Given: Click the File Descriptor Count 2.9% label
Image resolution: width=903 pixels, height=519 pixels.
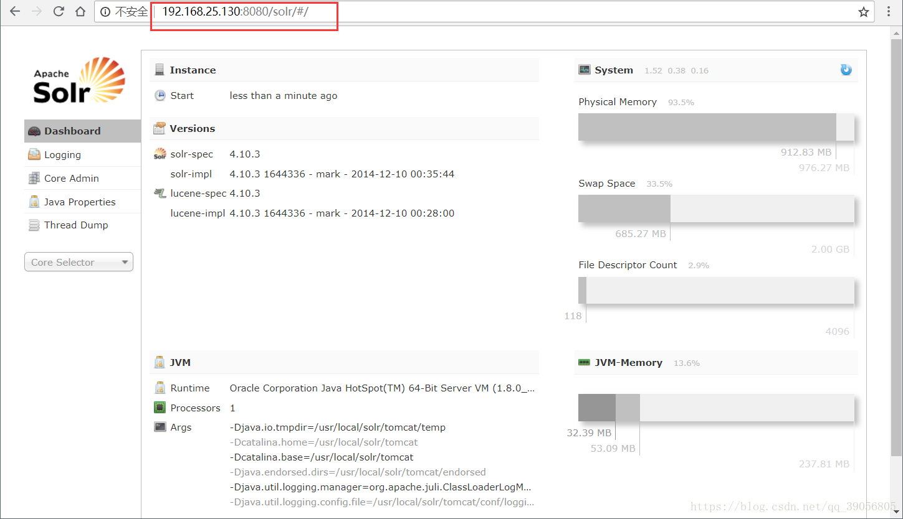Looking at the screenshot, I should coord(699,265).
